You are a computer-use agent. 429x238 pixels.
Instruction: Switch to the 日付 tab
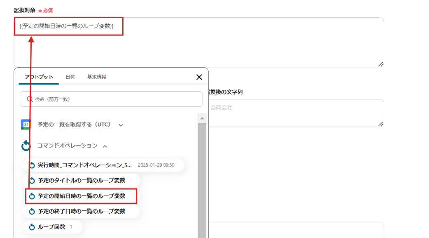pos(70,77)
